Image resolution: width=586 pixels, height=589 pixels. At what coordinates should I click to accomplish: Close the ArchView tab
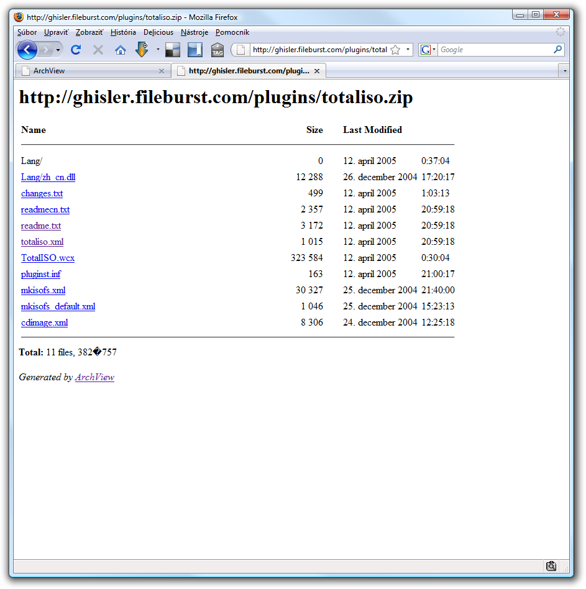point(162,71)
